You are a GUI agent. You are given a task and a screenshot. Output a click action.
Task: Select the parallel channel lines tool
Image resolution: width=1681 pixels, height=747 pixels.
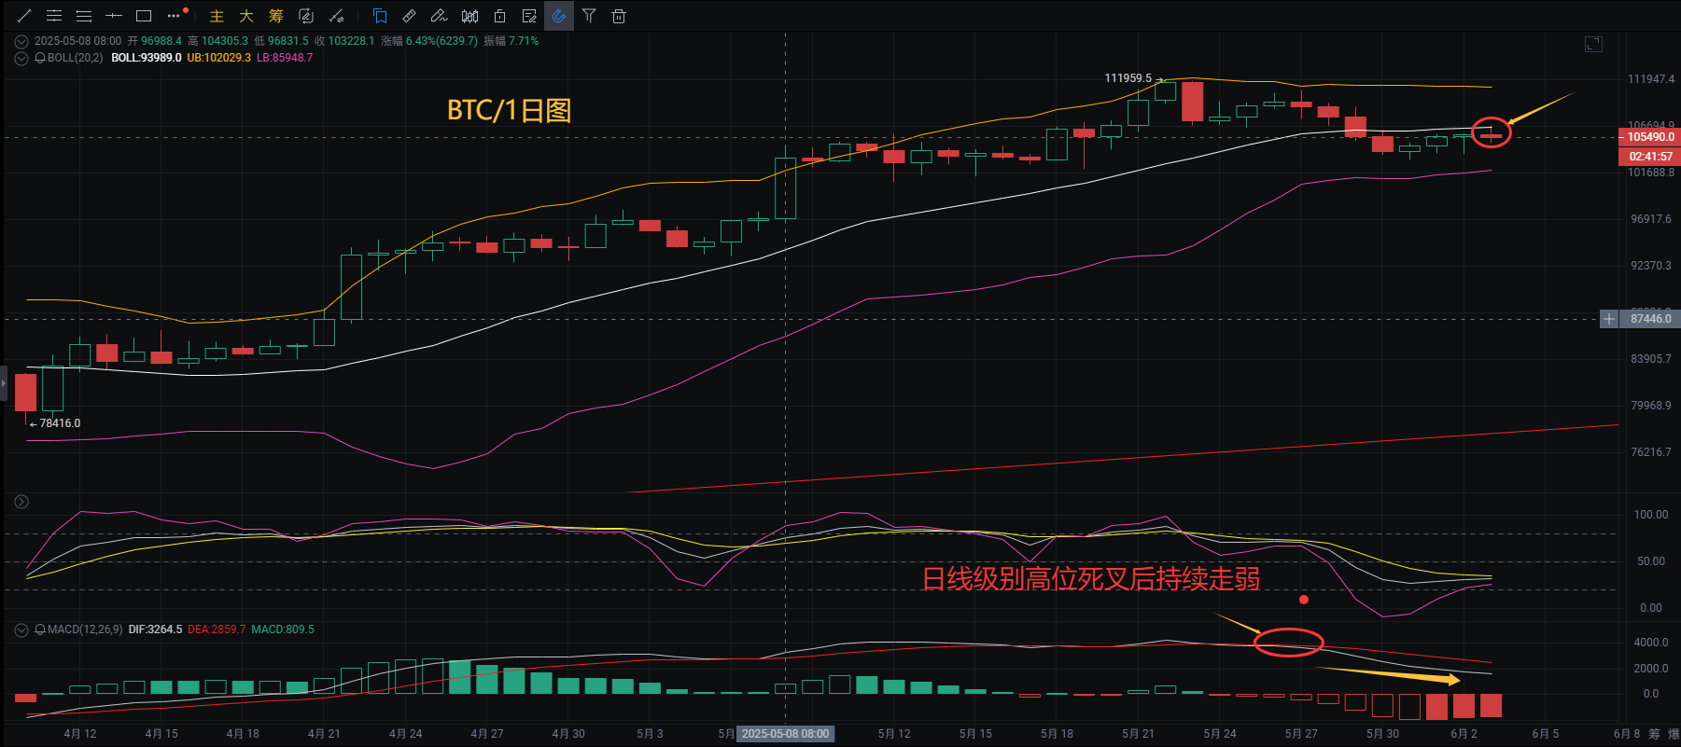coord(54,16)
